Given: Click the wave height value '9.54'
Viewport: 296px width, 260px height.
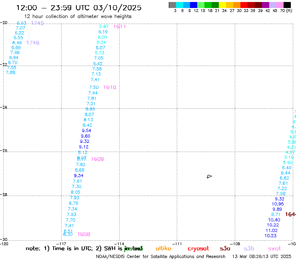Looking at the screenshot, I should point(86,130).
